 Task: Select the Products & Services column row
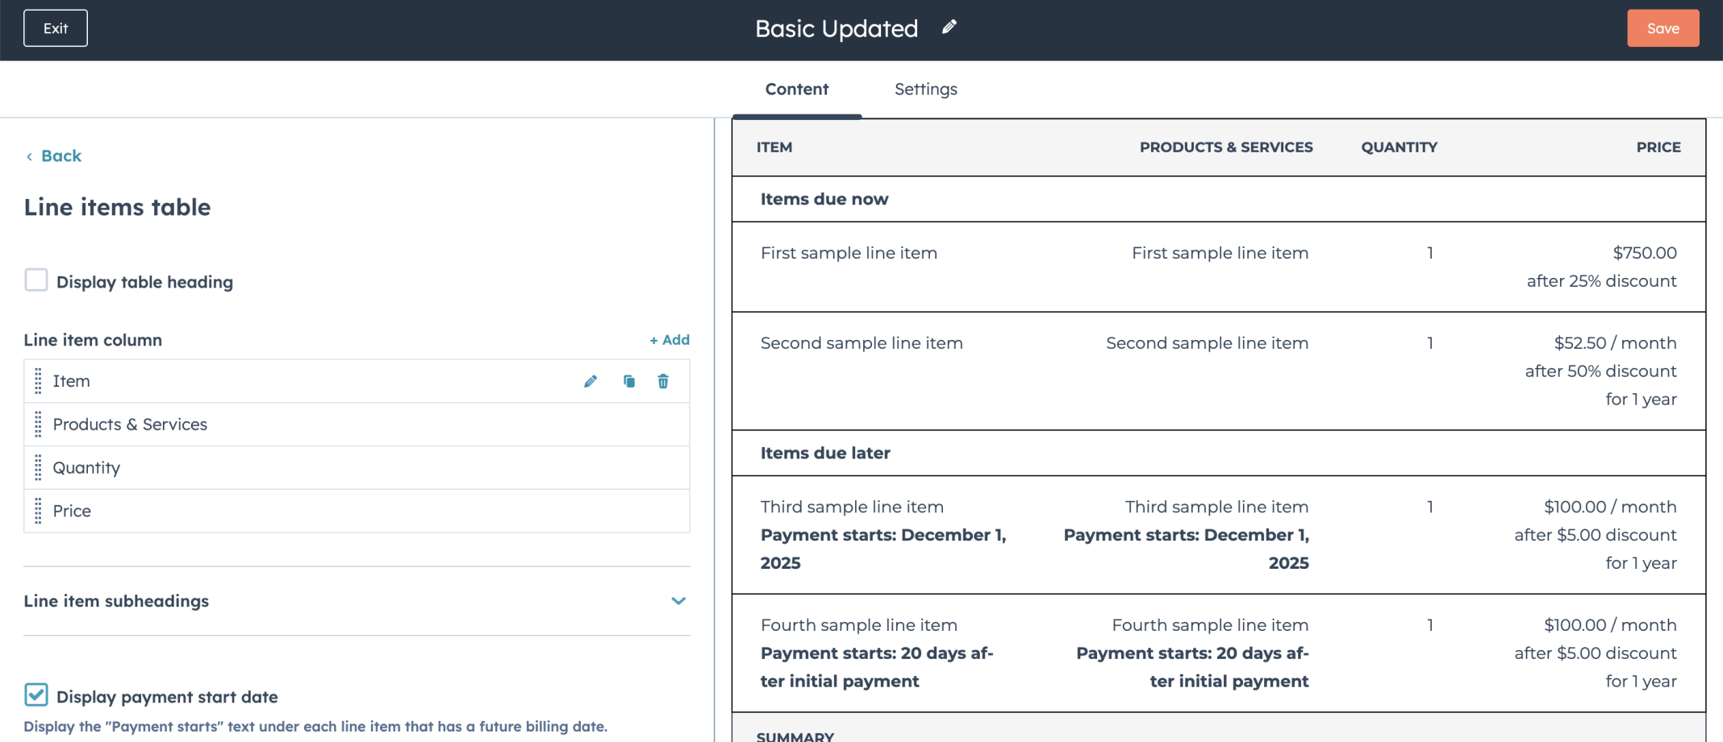click(357, 425)
